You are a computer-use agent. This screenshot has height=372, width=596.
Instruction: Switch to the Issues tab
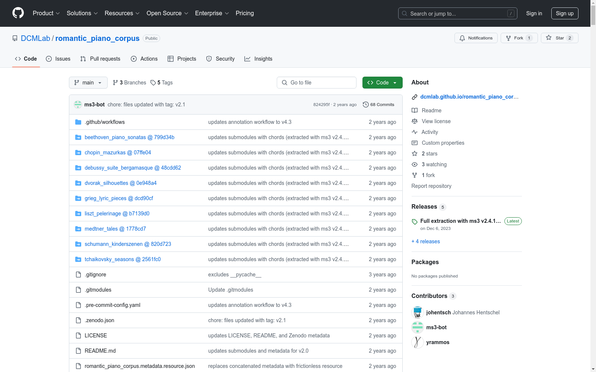coord(58,59)
